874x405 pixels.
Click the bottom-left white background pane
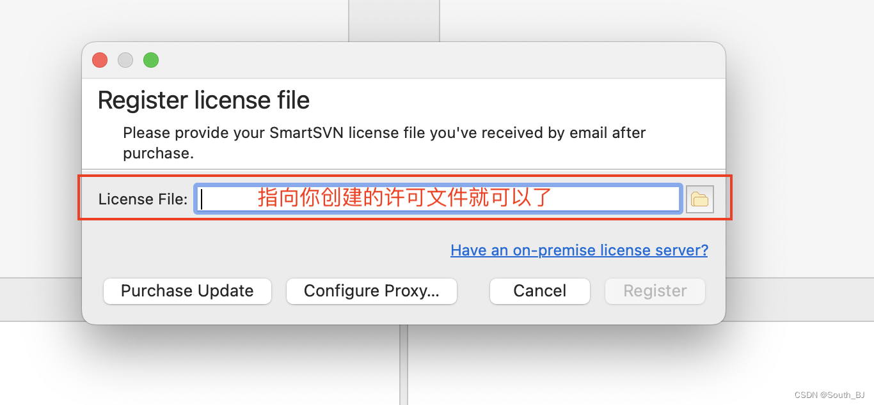click(x=200, y=363)
